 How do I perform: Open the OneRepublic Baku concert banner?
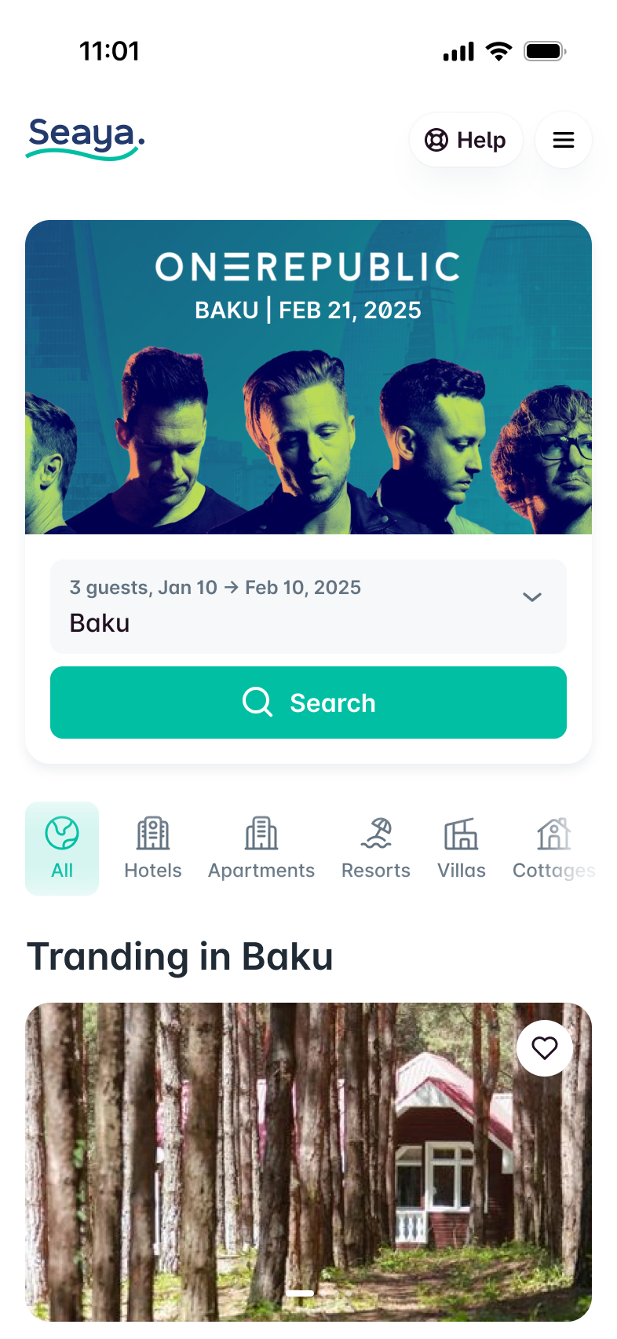[308, 377]
